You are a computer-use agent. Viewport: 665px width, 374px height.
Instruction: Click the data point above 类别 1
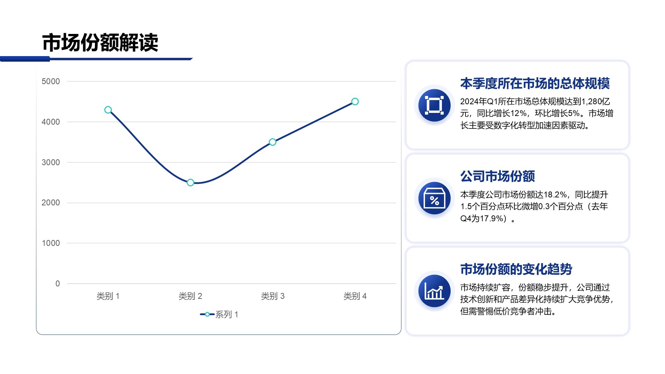coord(108,110)
